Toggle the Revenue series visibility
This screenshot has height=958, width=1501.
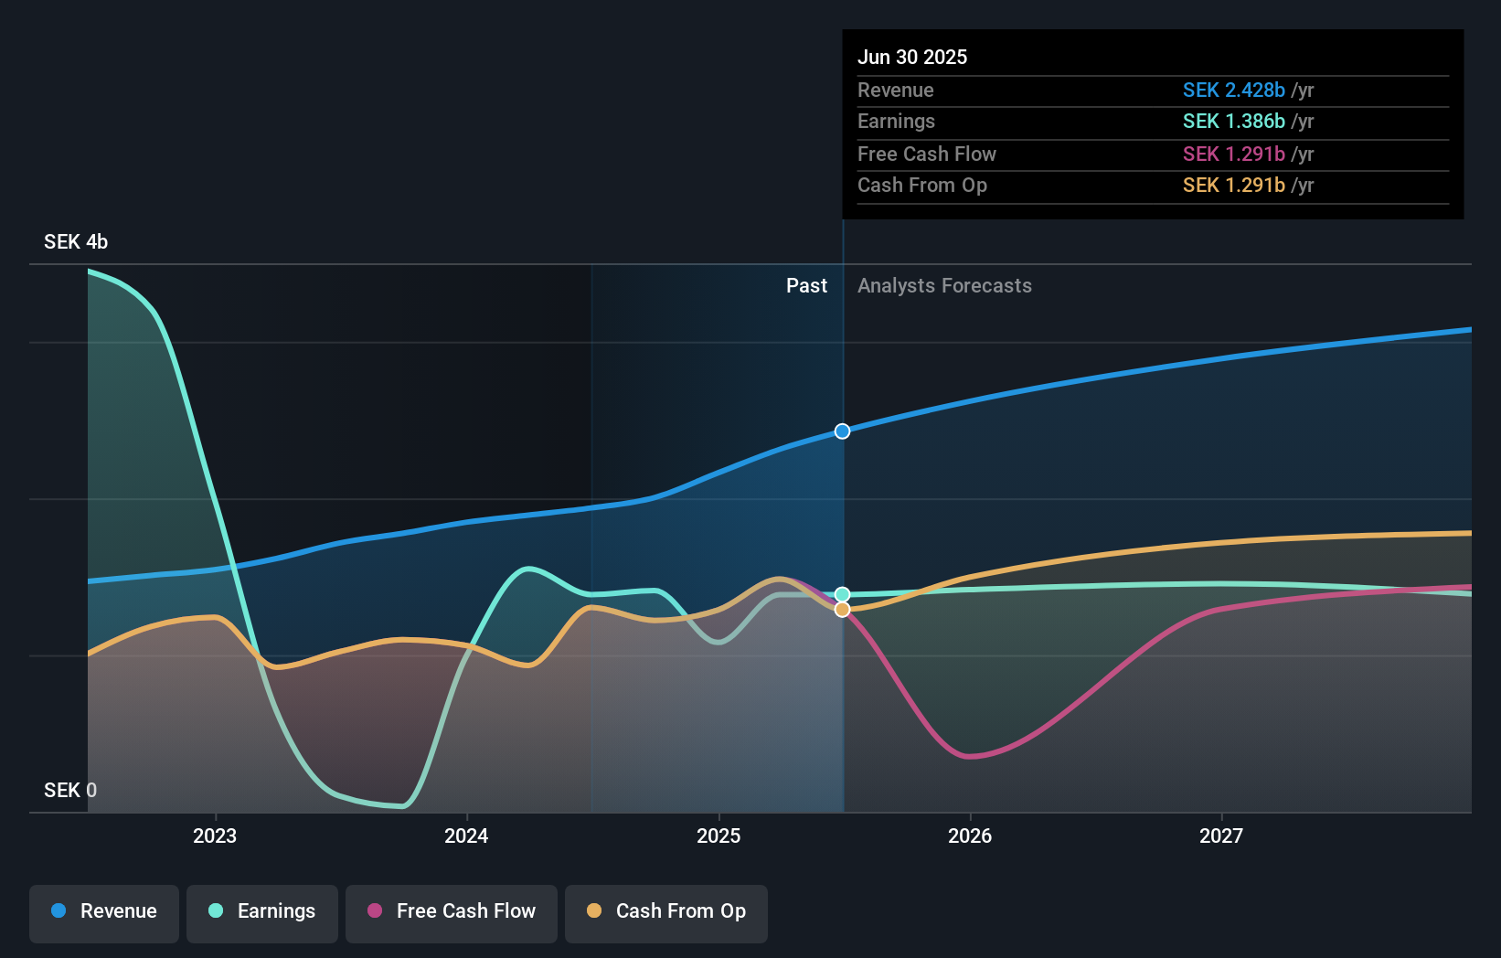pos(103,911)
